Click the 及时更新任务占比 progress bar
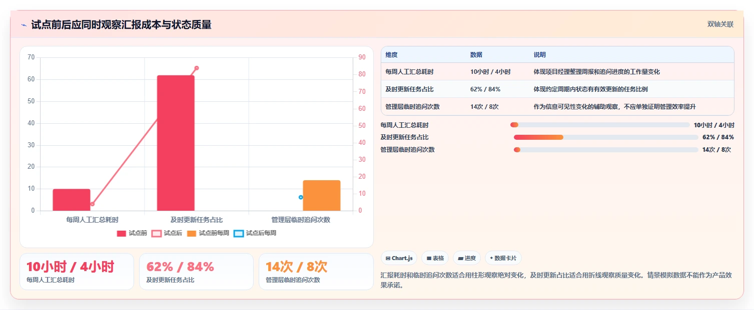Image resolution: width=754 pixels, height=310 pixels. [x=606, y=137]
